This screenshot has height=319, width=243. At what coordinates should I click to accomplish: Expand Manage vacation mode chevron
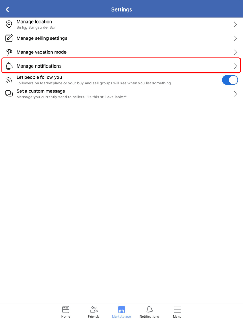(x=235, y=52)
